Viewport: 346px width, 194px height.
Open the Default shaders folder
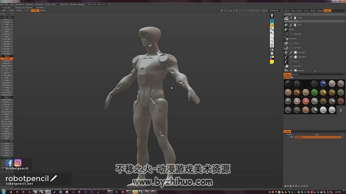[x=287, y=77]
